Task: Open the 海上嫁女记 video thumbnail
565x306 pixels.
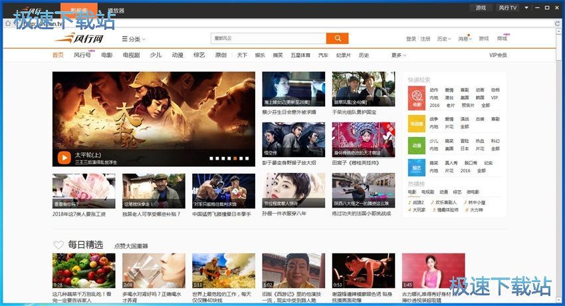Action: pos(294,89)
